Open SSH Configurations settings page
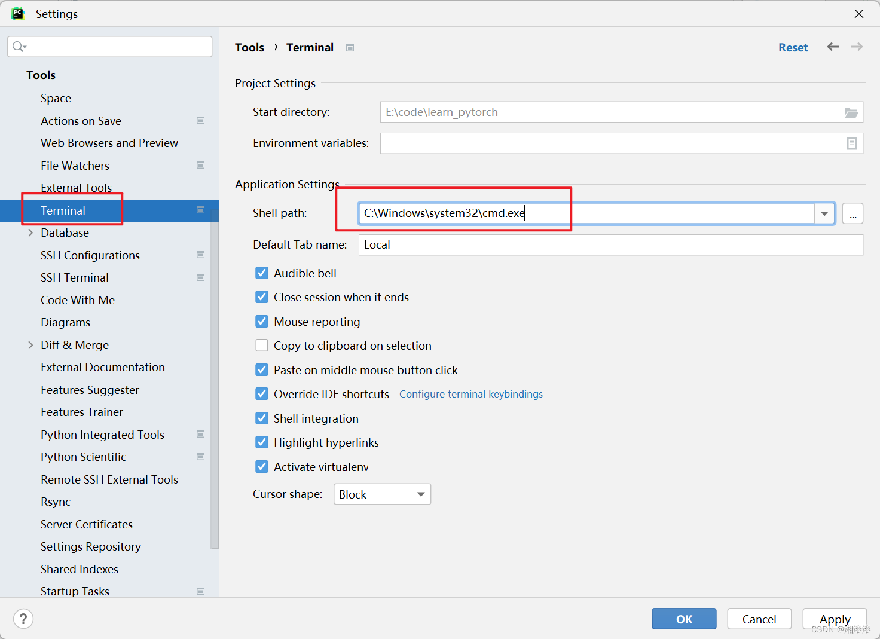Screen dimensions: 880x639 (x=90, y=255)
